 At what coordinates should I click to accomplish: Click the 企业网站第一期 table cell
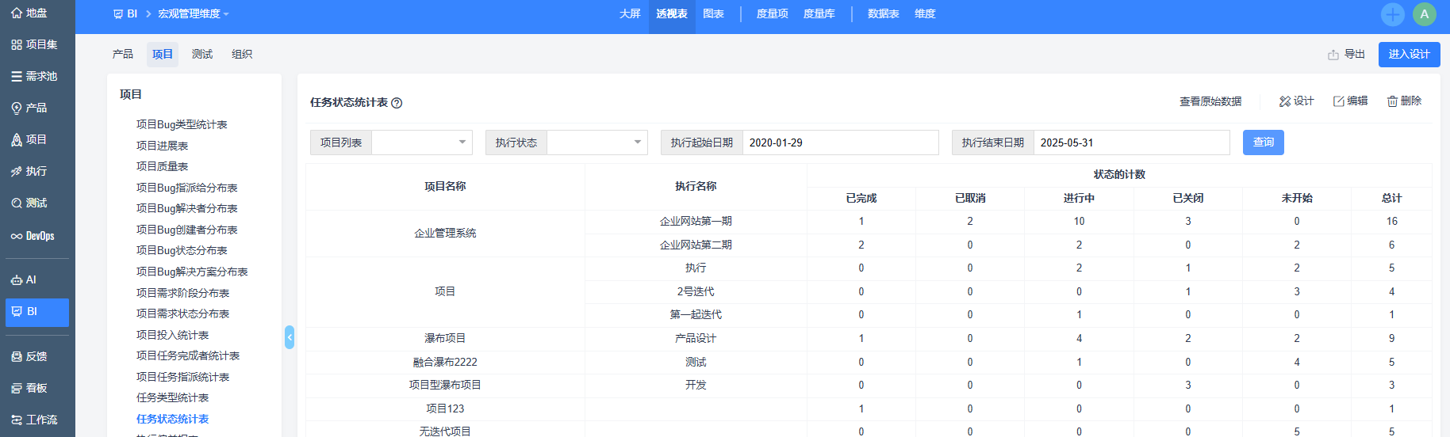point(696,222)
